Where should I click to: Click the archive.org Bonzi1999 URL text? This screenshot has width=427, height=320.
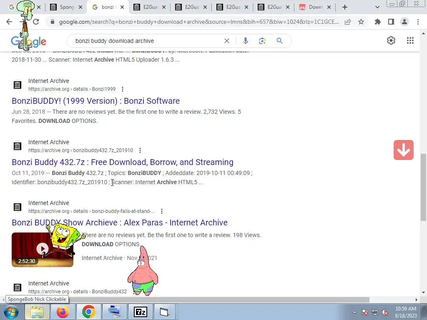click(x=72, y=89)
